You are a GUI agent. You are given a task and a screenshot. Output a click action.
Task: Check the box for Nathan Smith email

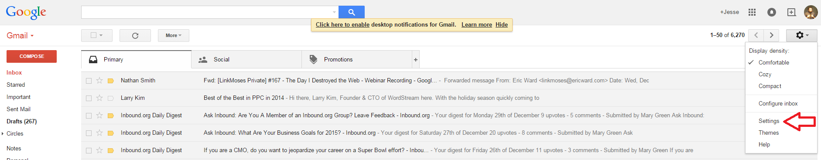click(89, 81)
